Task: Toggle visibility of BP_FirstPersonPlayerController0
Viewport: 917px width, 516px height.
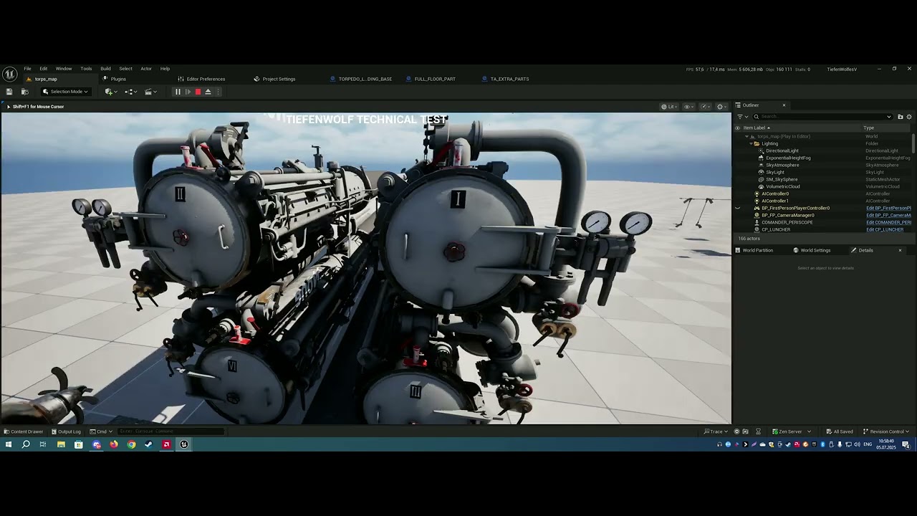Action: pos(737,208)
